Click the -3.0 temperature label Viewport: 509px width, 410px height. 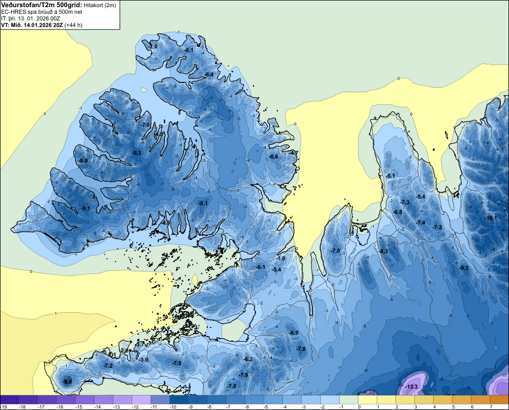[x=144, y=360]
